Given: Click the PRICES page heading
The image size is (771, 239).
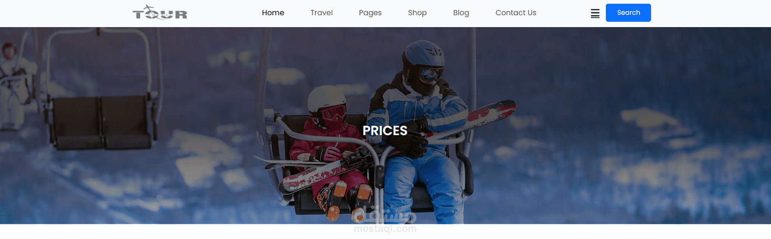Looking at the screenshot, I should tap(385, 131).
